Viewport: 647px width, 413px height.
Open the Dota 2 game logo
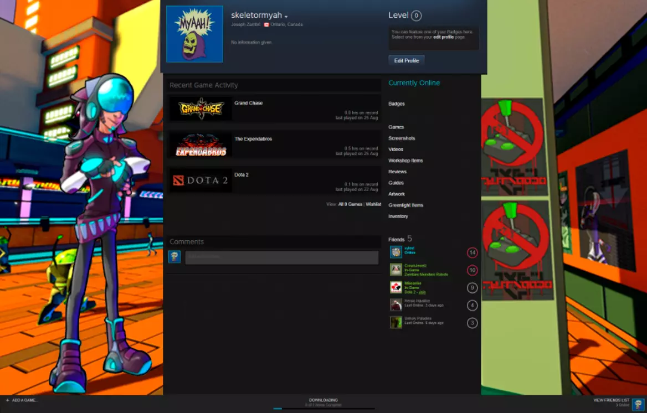pos(201,180)
